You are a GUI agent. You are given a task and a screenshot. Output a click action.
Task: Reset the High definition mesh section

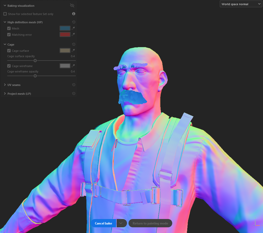coord(74,22)
